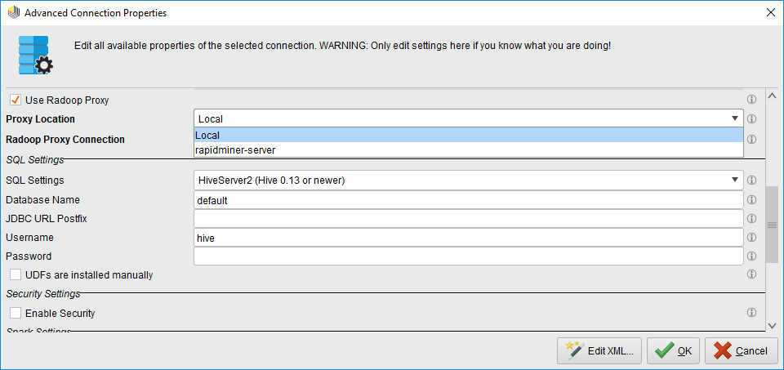Click info icon for Database Name field
Viewport: 784px width, 370px height.
point(751,199)
